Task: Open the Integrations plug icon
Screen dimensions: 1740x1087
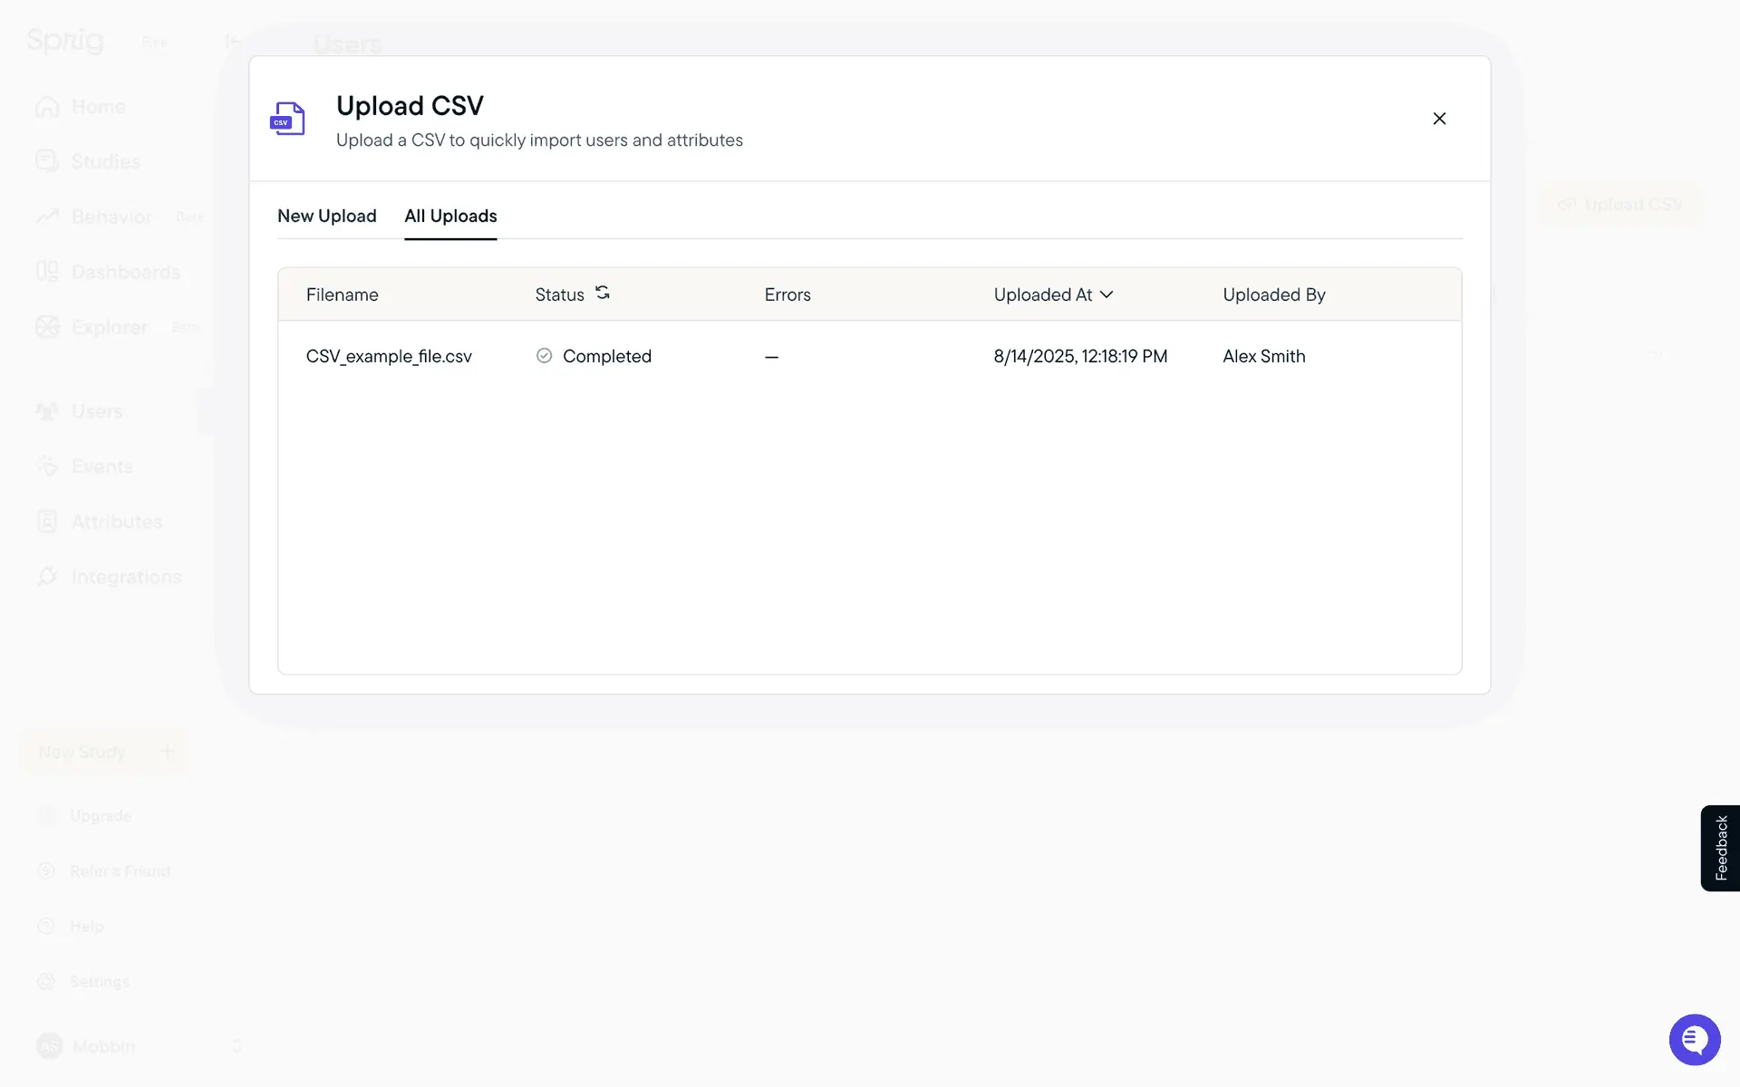Action: click(47, 577)
